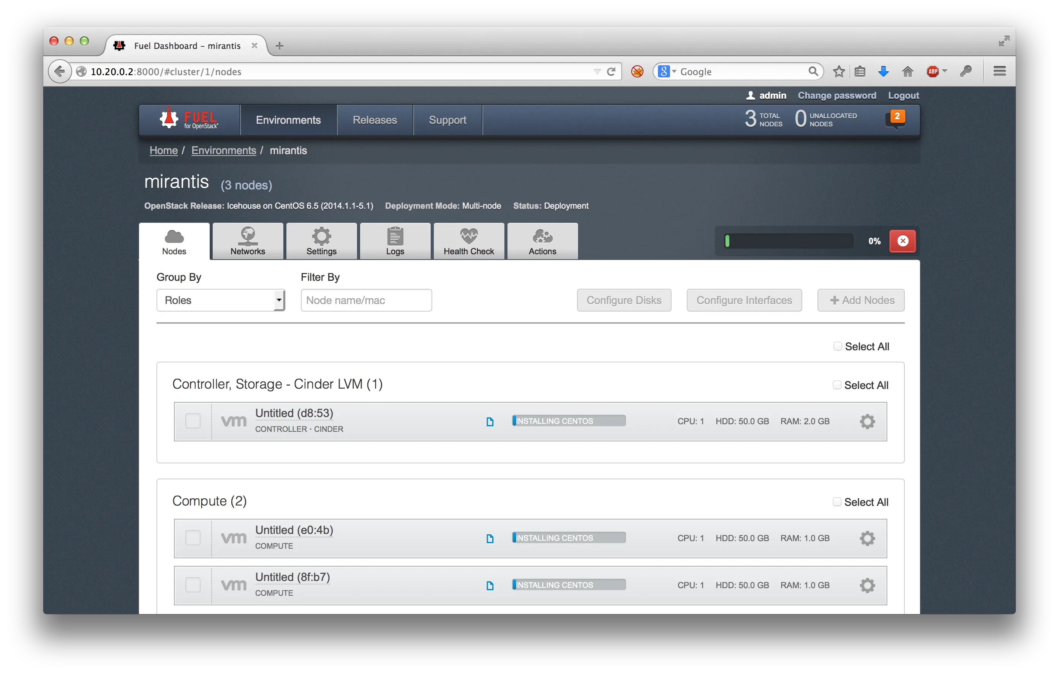Tick the checkbox for node Untitled (e0:4b)
Viewport: 1059px width, 674px height.
(x=193, y=538)
